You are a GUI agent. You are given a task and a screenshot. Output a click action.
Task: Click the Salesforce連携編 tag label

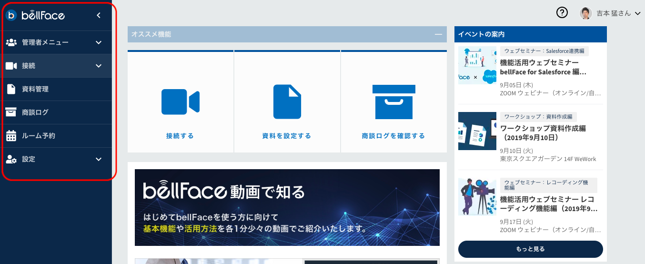544,51
